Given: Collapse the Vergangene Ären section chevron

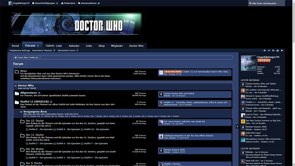Looking at the screenshot, I should click(x=21, y=112).
